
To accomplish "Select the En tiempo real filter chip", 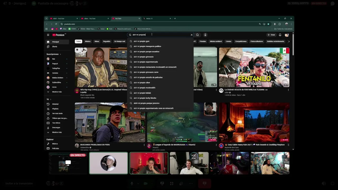I will [x=120, y=41].
